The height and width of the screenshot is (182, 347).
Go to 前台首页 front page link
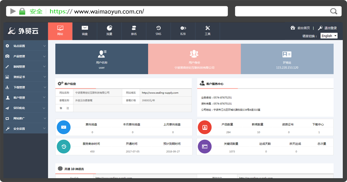click(300, 28)
